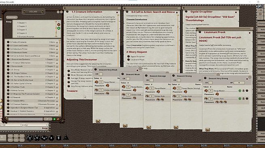Roll the d4 pyramid die
The width and height of the screenshot is (265, 148).
tap(66, 137)
